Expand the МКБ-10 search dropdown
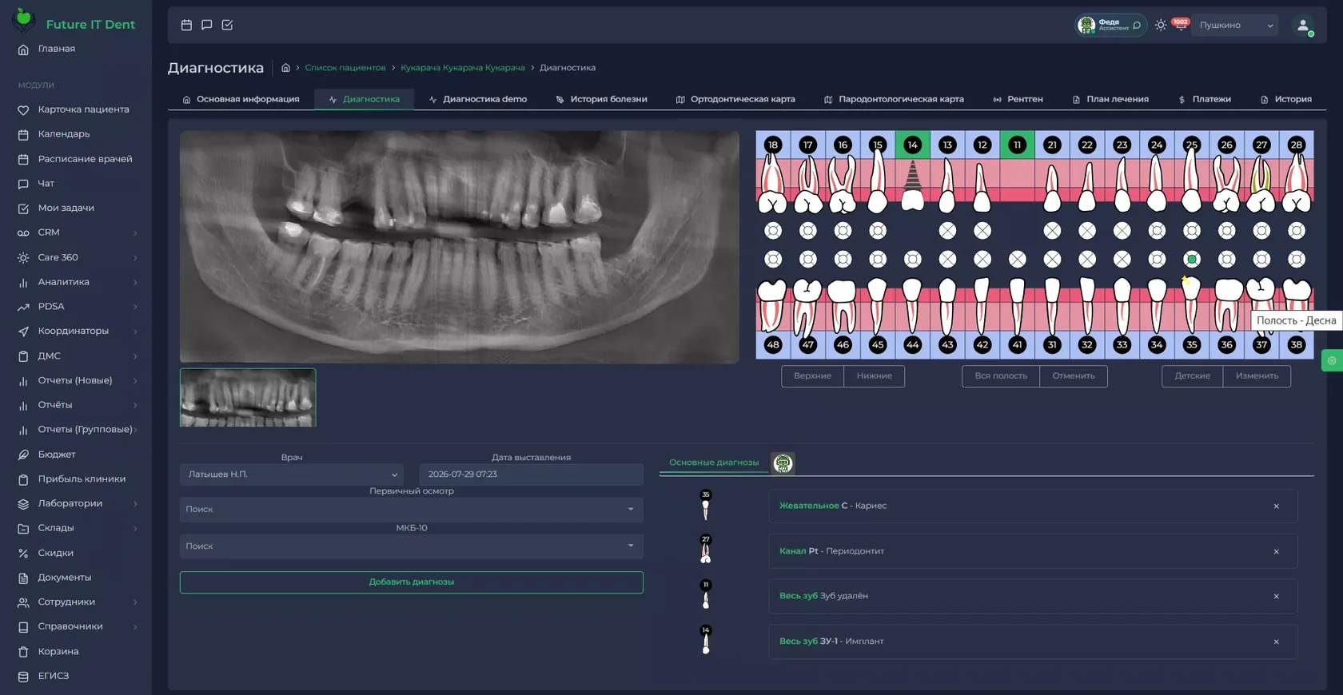Viewport: 1343px width, 695px height. 412,546
